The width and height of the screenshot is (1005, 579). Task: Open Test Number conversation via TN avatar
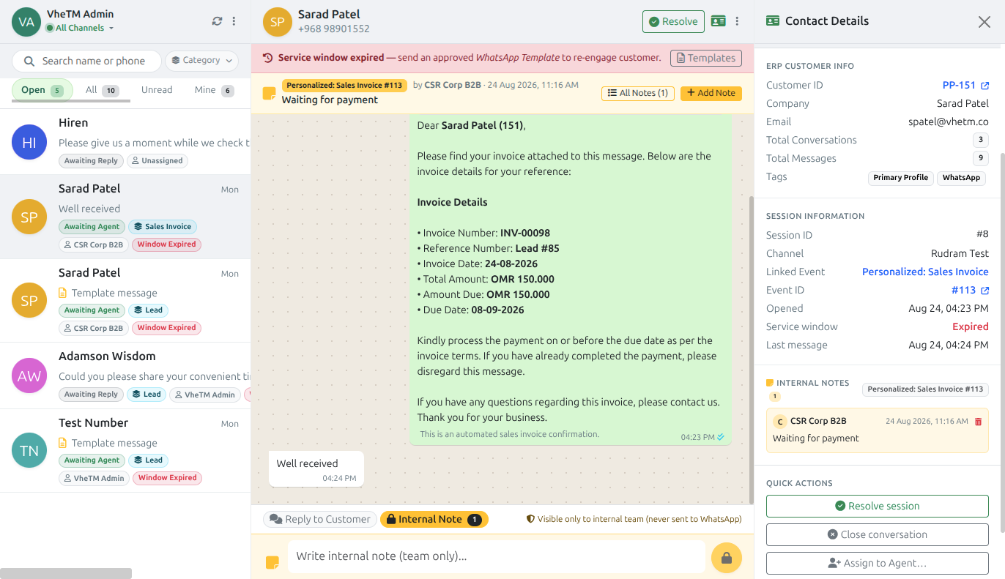click(29, 451)
